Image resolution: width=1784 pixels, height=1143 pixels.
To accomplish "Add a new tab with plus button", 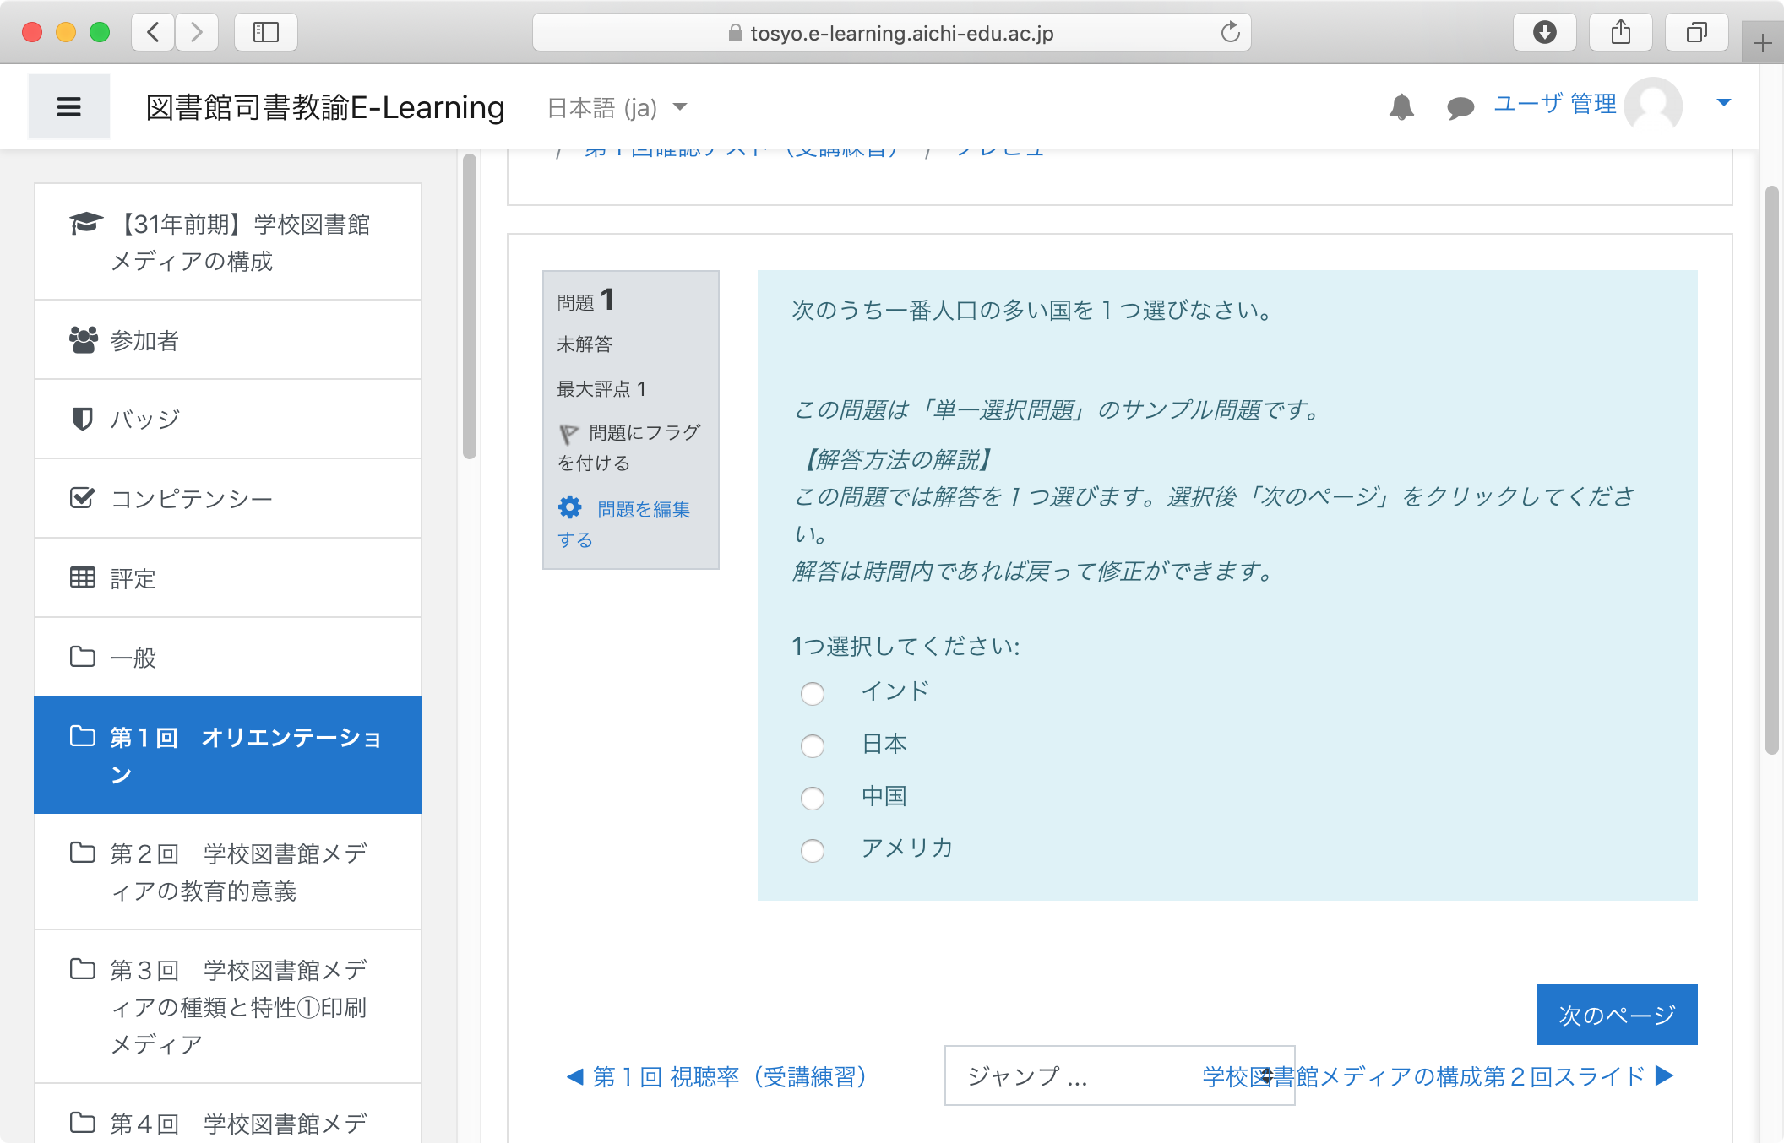I will point(1762,43).
